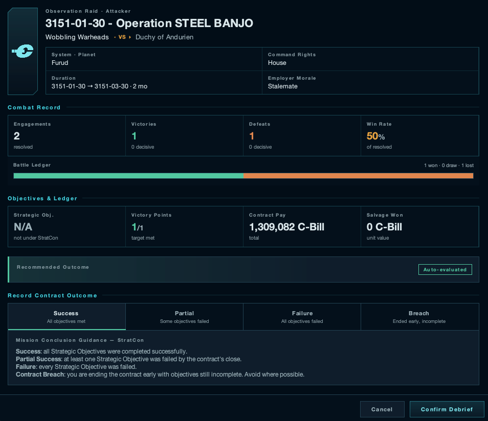Viewport: 488px width, 421px height.
Task: Click Duchy of Andurien opponent name
Action: (164, 37)
